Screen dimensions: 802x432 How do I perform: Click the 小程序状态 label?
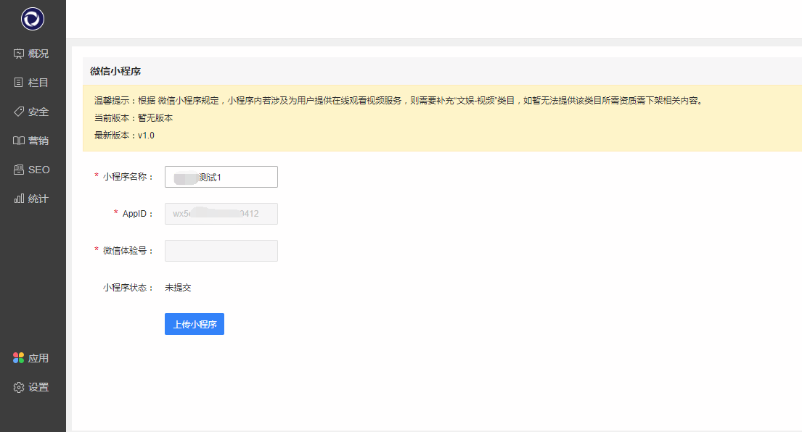coord(128,288)
